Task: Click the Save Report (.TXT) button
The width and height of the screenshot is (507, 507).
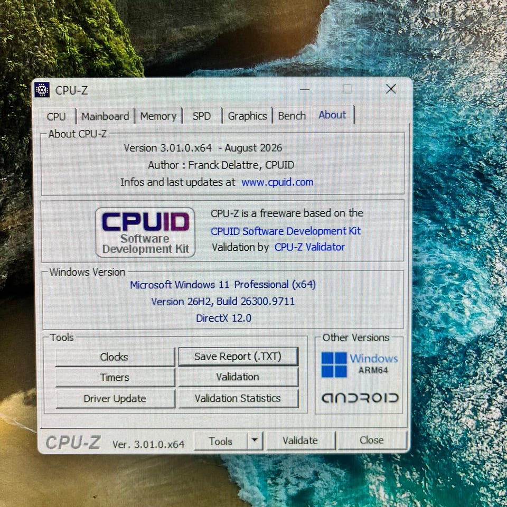Action: click(238, 356)
